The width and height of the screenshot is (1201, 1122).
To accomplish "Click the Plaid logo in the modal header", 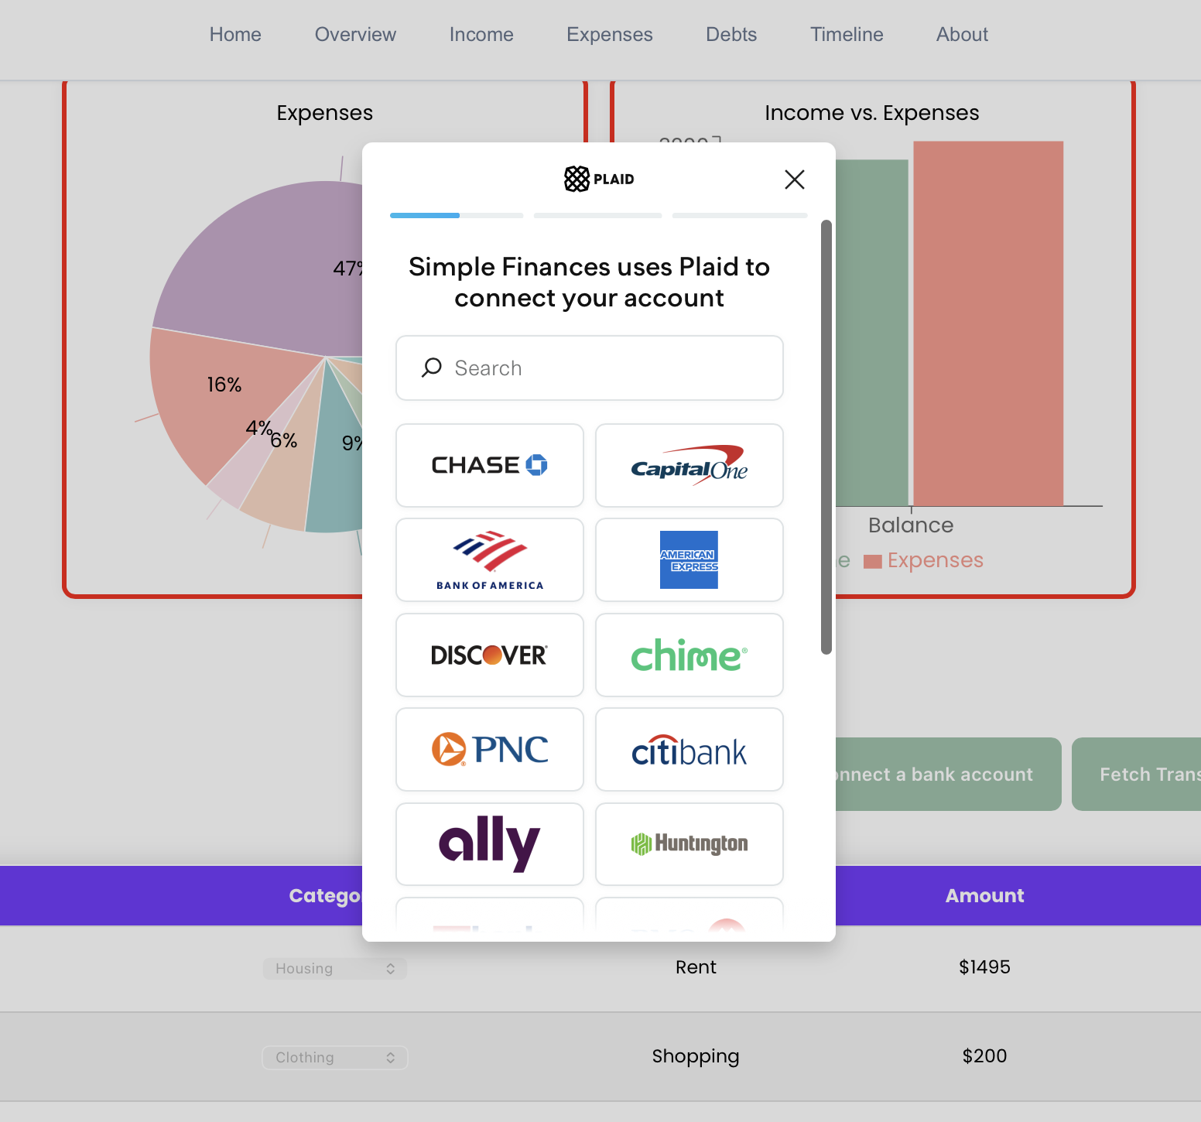I will (x=598, y=179).
